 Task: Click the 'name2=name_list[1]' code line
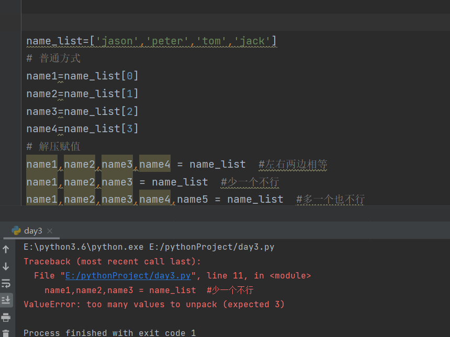point(82,94)
